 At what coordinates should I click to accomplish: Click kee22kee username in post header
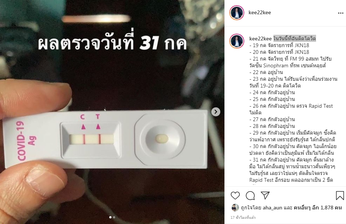coord(260,13)
